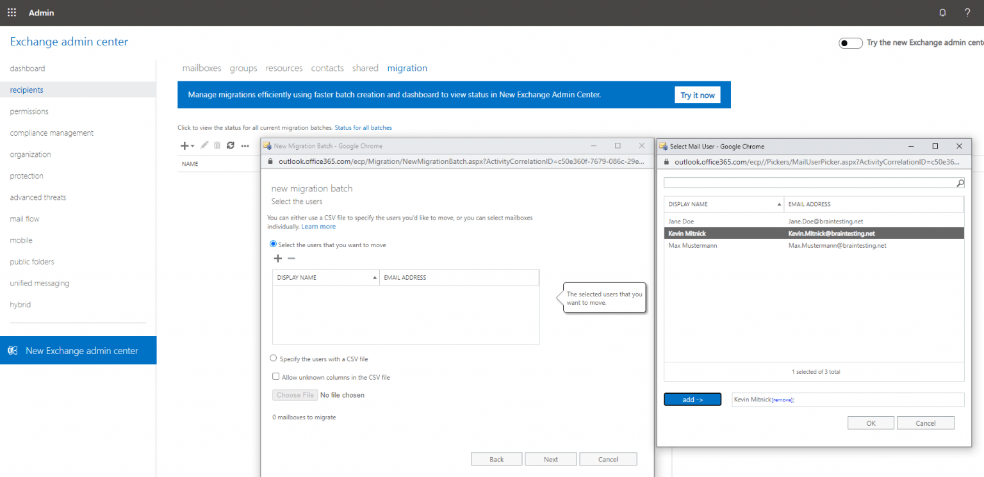Click the search magnifier in Select Mail User
The height and width of the screenshot is (477, 984).
pyautogui.click(x=959, y=183)
